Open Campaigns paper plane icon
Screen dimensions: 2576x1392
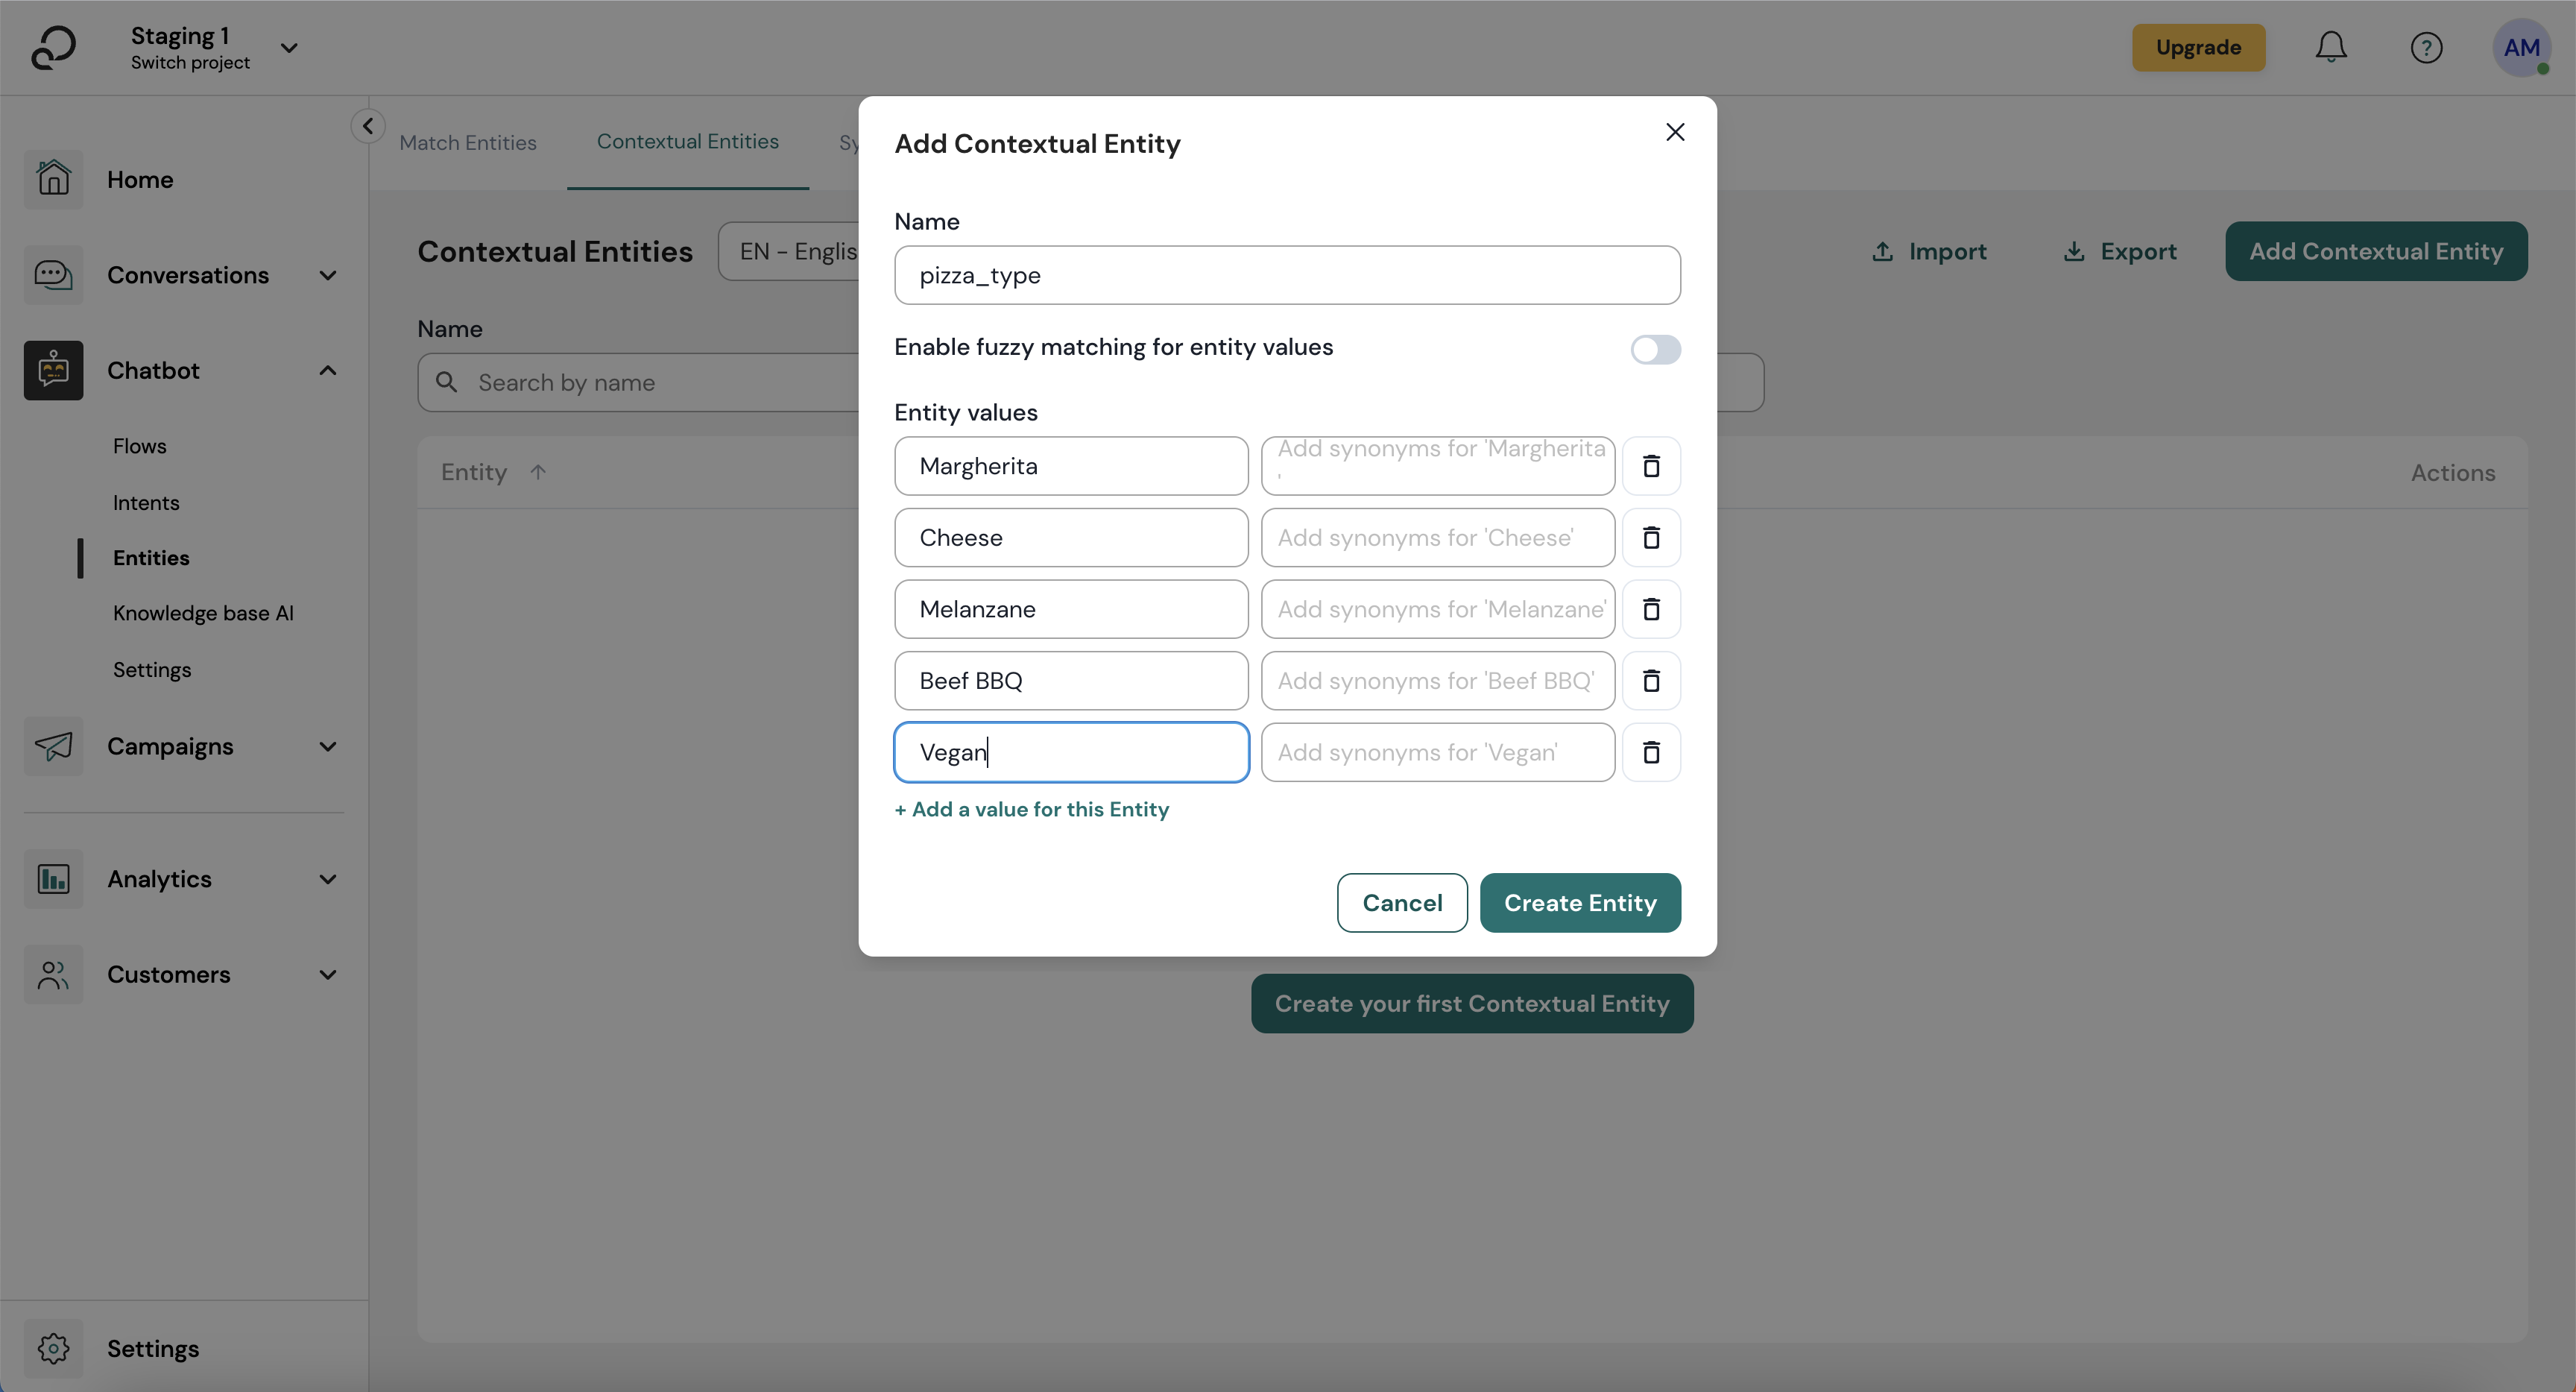[53, 746]
